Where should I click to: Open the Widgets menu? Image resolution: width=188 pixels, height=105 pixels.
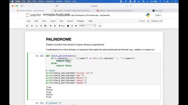coord(80,21)
